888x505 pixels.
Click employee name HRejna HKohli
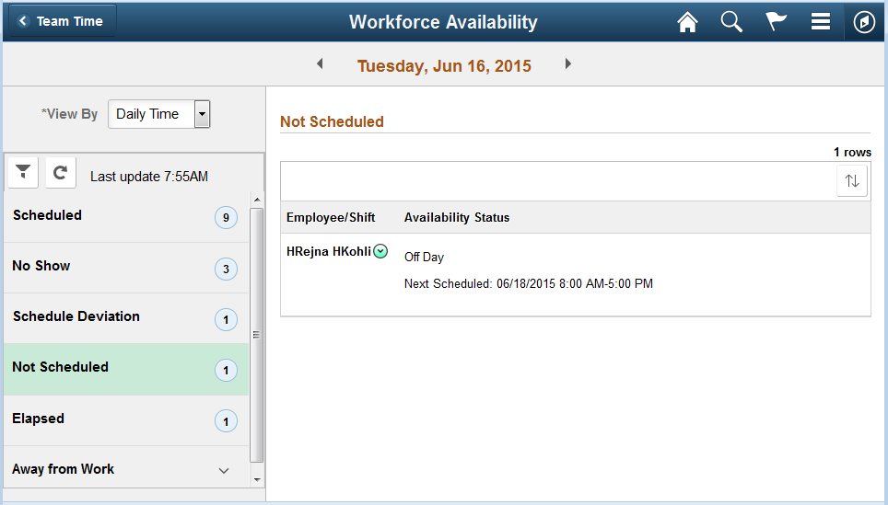click(x=329, y=251)
